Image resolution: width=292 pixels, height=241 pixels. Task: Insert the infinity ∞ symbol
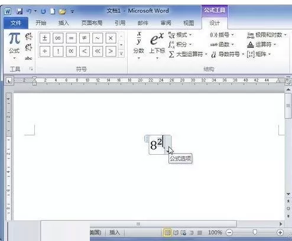pos(58,38)
